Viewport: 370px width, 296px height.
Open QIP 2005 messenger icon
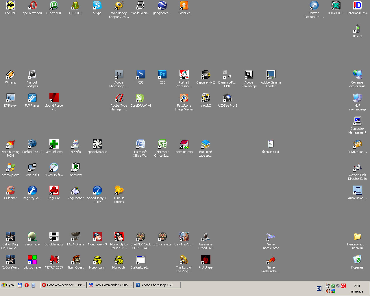coord(76,5)
